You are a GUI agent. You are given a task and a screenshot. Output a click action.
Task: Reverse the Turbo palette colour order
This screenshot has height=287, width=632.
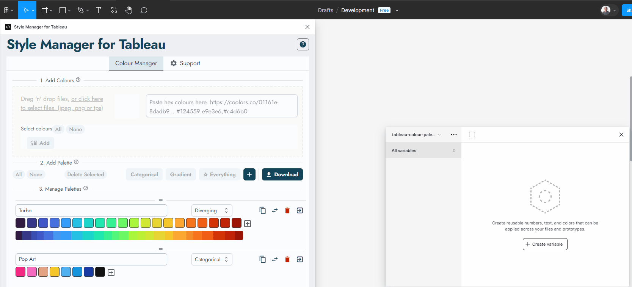275,210
